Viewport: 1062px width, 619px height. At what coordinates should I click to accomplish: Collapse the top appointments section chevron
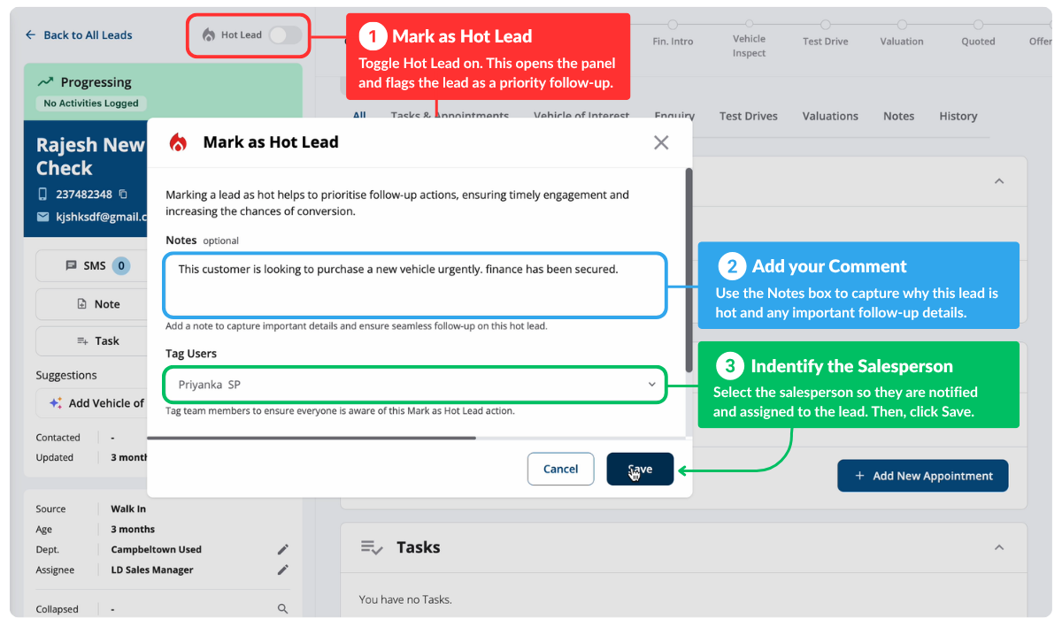coord(999,180)
